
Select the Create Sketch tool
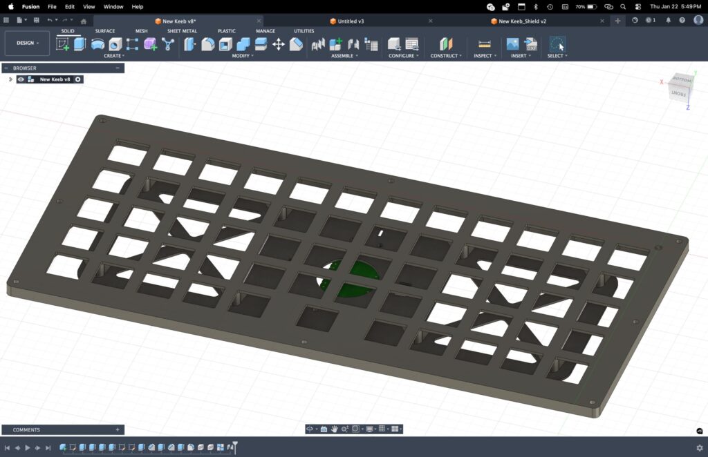pyautogui.click(x=63, y=45)
